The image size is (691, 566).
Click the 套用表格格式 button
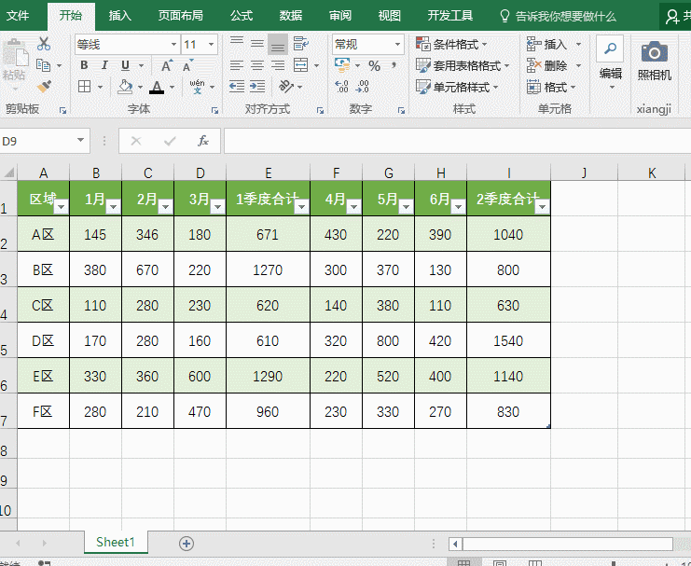pyautogui.click(x=463, y=66)
